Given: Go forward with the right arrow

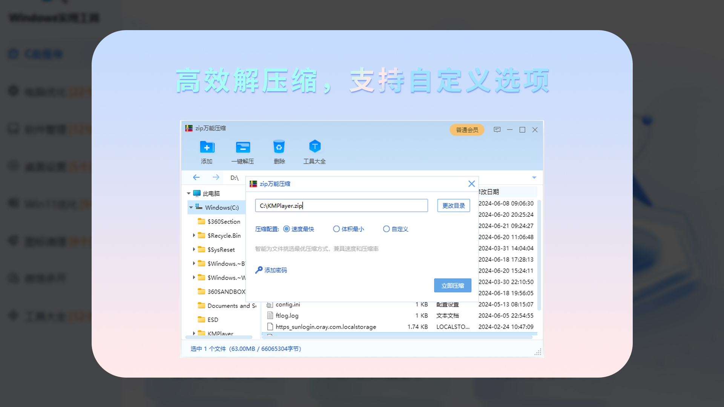Looking at the screenshot, I should pos(216,177).
